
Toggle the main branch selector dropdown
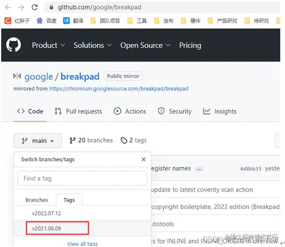pyautogui.click(x=38, y=141)
